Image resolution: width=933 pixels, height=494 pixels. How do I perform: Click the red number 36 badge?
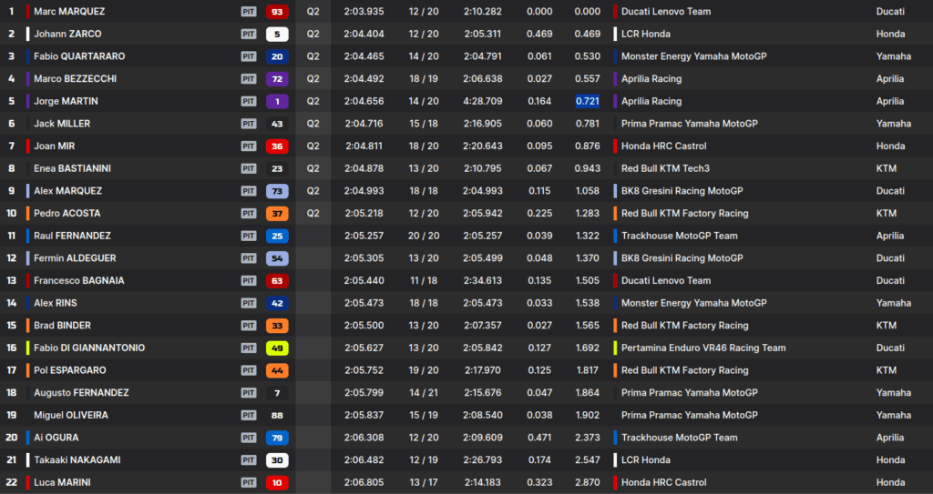pos(277,146)
